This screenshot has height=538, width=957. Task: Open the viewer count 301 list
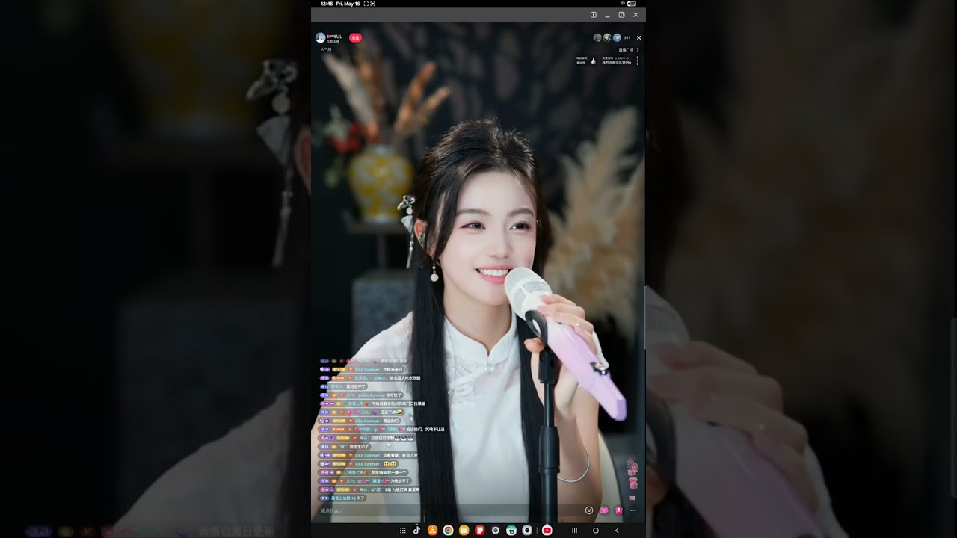pyautogui.click(x=627, y=37)
